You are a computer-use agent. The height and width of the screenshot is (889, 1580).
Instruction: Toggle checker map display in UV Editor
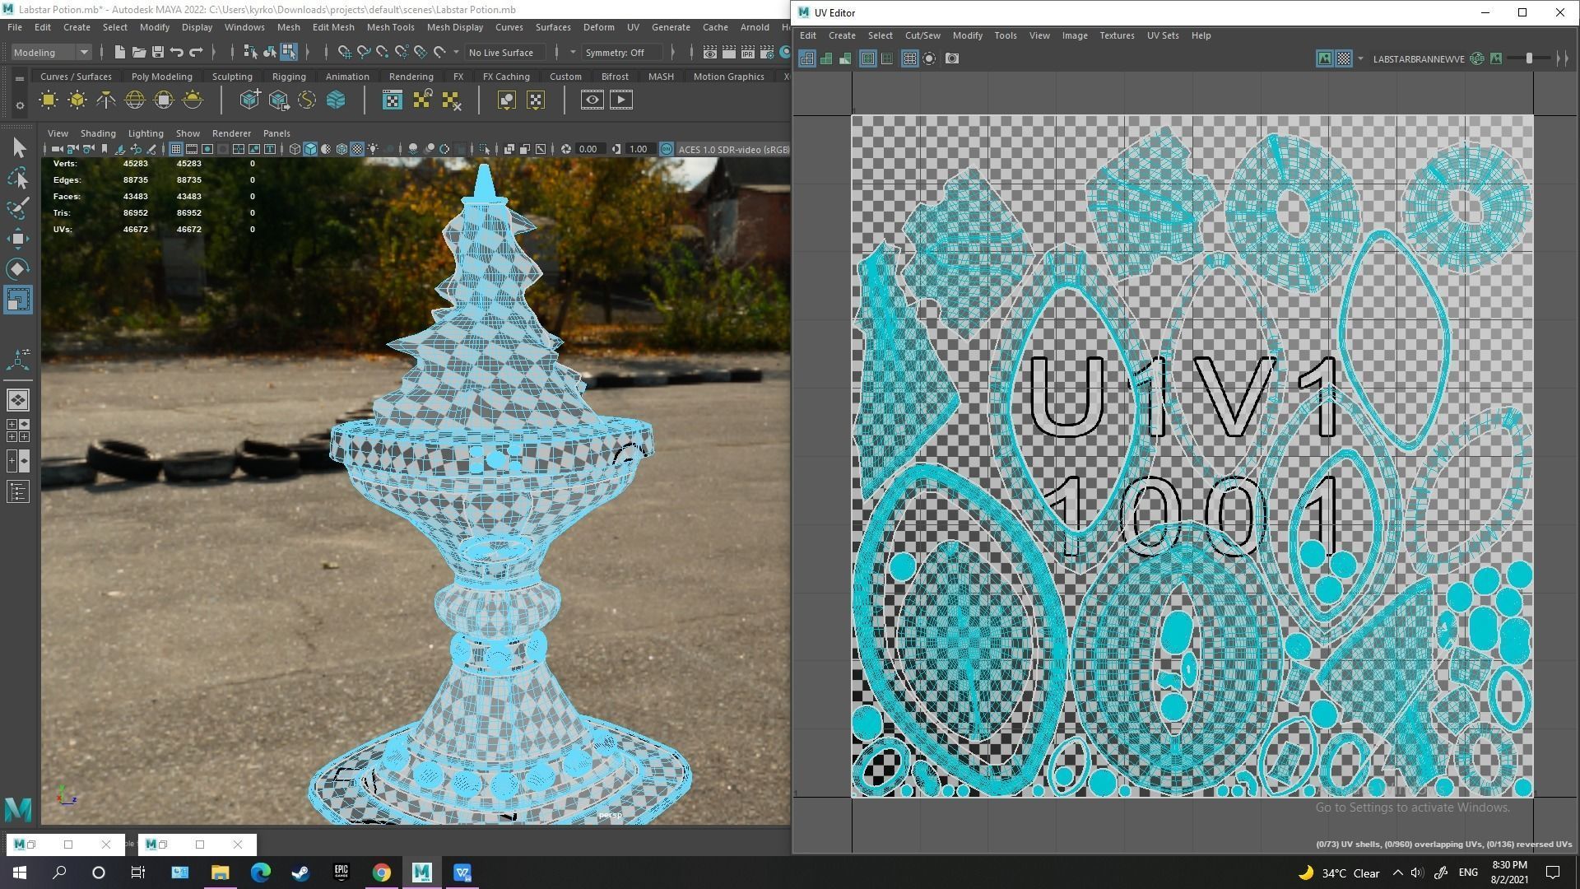(1344, 58)
